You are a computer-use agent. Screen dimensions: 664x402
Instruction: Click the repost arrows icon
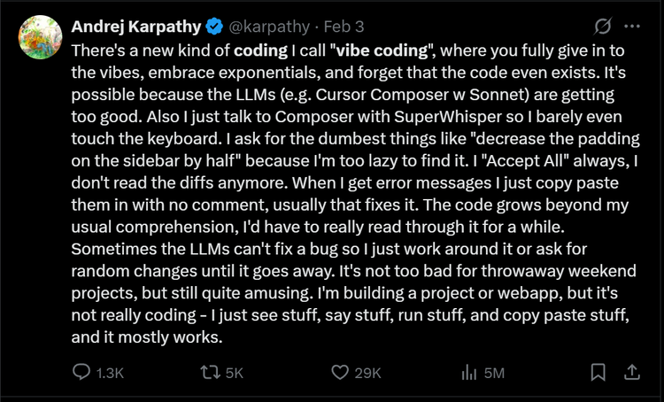(210, 373)
